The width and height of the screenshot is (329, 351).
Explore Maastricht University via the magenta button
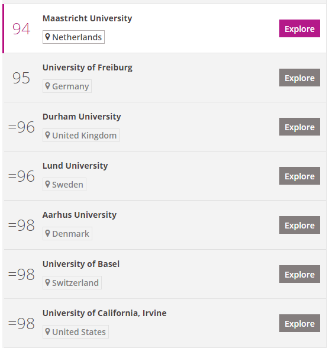tap(299, 28)
